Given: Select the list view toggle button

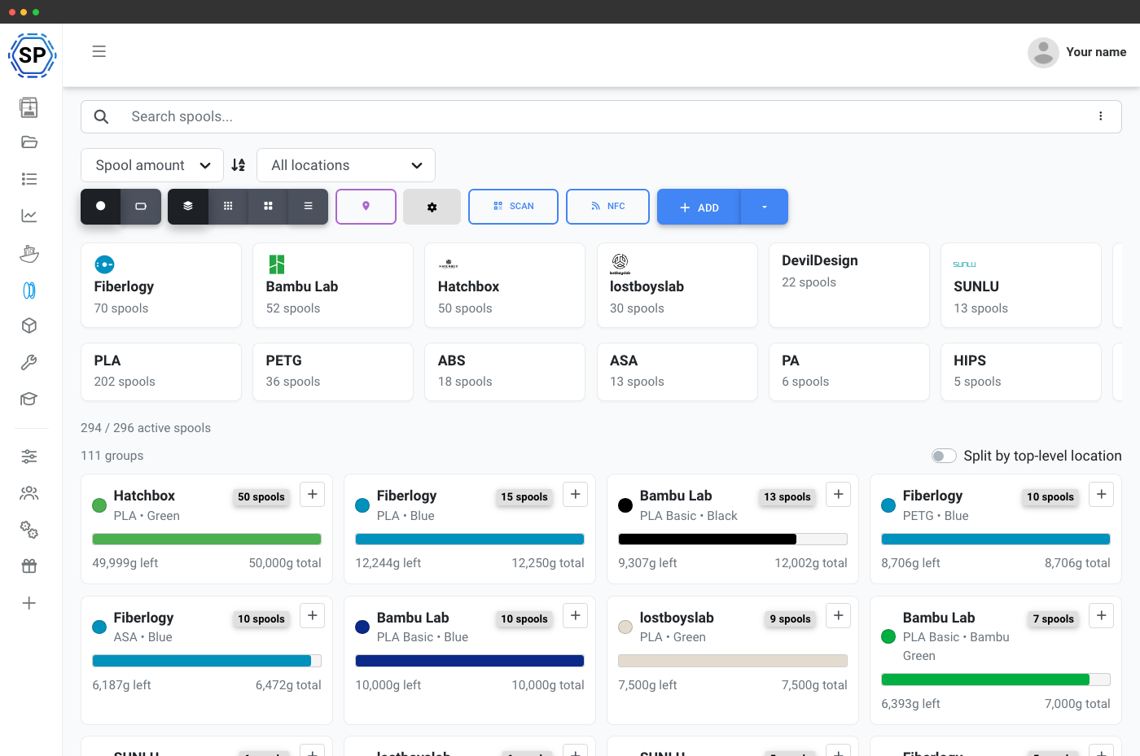Looking at the screenshot, I should tap(308, 207).
